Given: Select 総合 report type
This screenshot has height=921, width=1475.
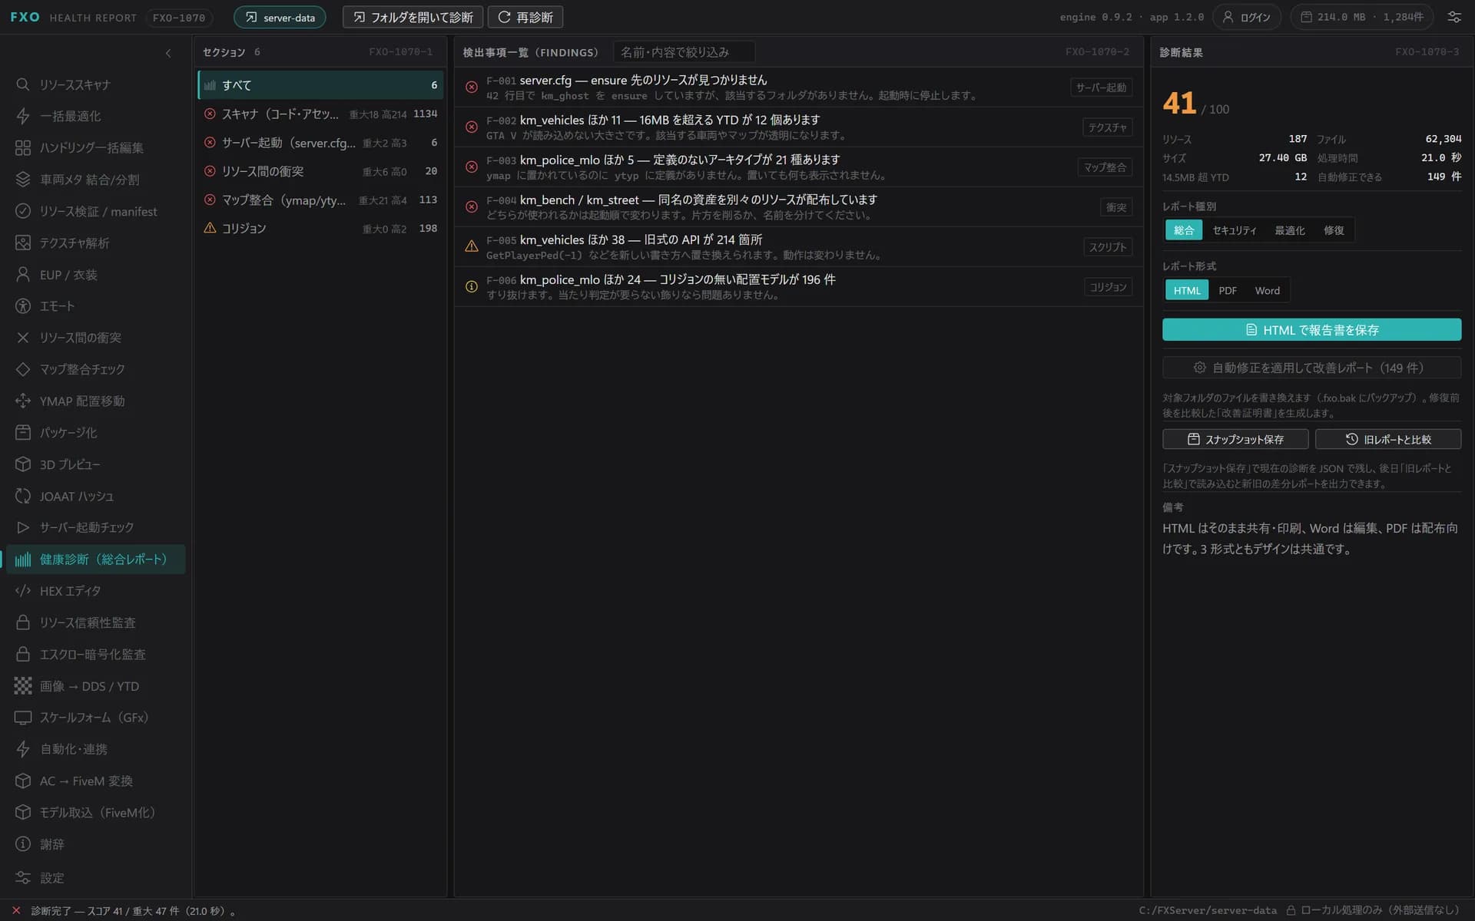Looking at the screenshot, I should pyautogui.click(x=1184, y=230).
